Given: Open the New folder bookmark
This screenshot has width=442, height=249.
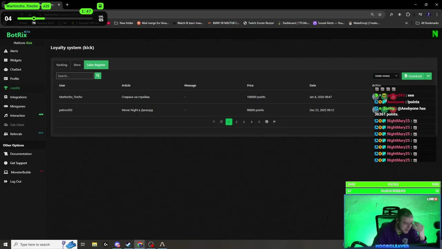Looking at the screenshot, I should [124, 23].
